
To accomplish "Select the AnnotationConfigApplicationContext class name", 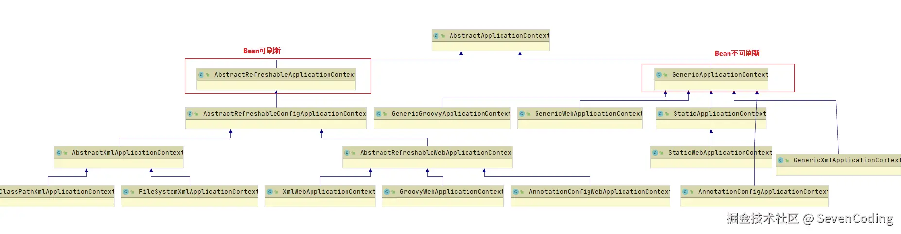I will [x=763, y=192].
